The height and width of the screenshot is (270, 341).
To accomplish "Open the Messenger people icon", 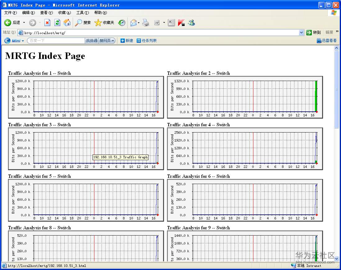I will coord(191,23).
